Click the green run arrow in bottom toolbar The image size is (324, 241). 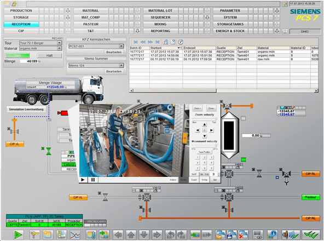coord(18,235)
